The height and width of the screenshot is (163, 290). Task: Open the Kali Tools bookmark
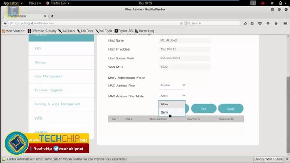coord(104,31)
